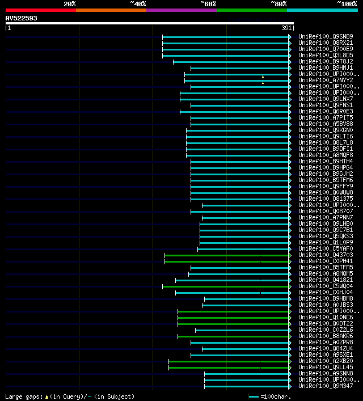Open hit UniRef100_Q9SNB9

(x=326, y=36)
